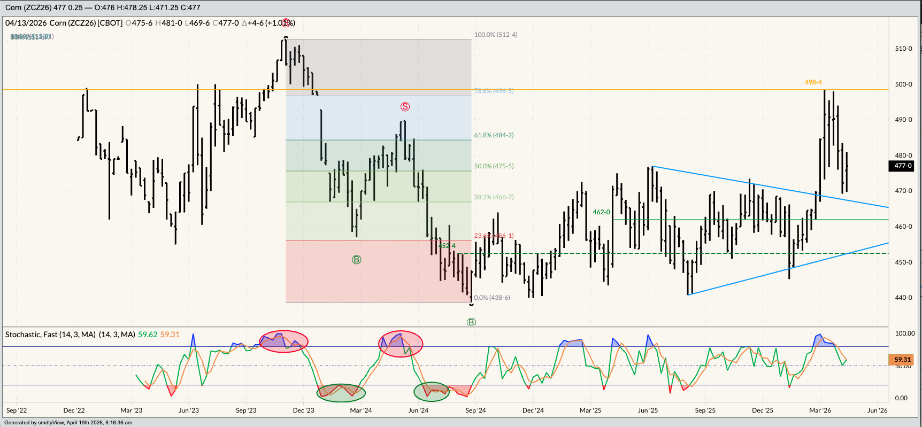Click the 0.0% (438-6) Fibonacci label
The width and height of the screenshot is (922, 427).
click(492, 298)
